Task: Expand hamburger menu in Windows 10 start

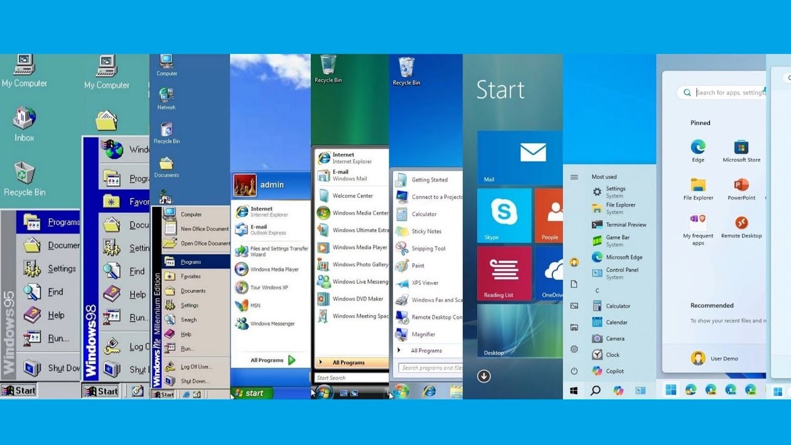Action: [x=574, y=177]
